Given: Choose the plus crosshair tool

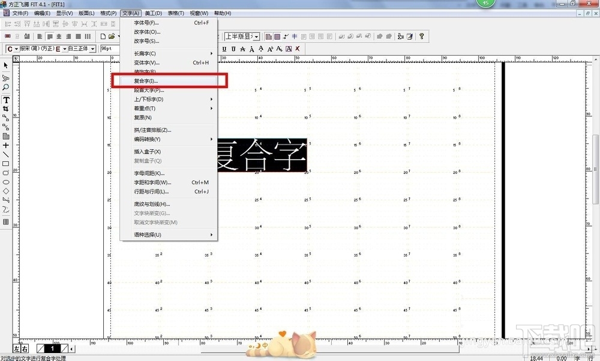Looking at the screenshot, I should (x=6, y=145).
